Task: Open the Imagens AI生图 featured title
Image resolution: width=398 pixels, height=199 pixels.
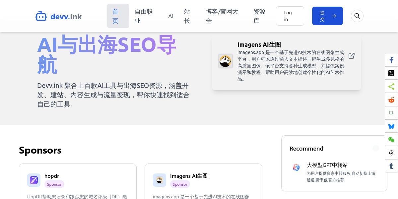Action: [x=259, y=44]
